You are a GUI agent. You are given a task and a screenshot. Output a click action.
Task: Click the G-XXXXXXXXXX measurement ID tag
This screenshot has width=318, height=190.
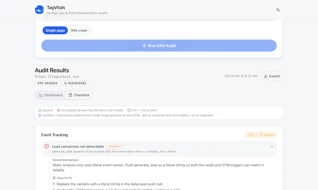(75, 83)
